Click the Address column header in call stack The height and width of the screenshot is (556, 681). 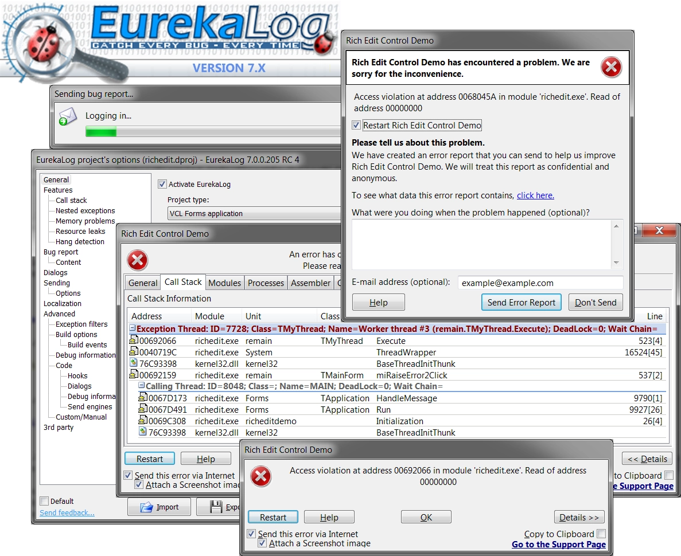pos(159,316)
